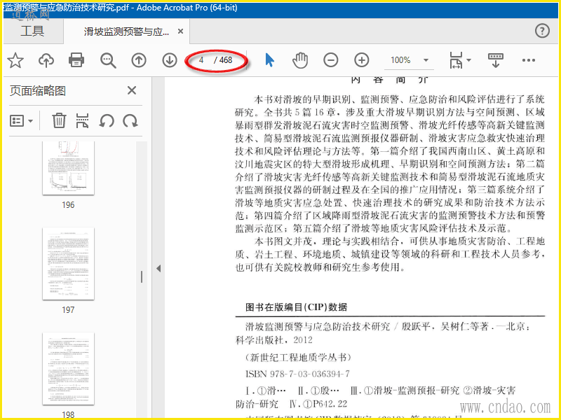Select the arrow selection tool
Screen dimensions: 561x420
[270, 60]
